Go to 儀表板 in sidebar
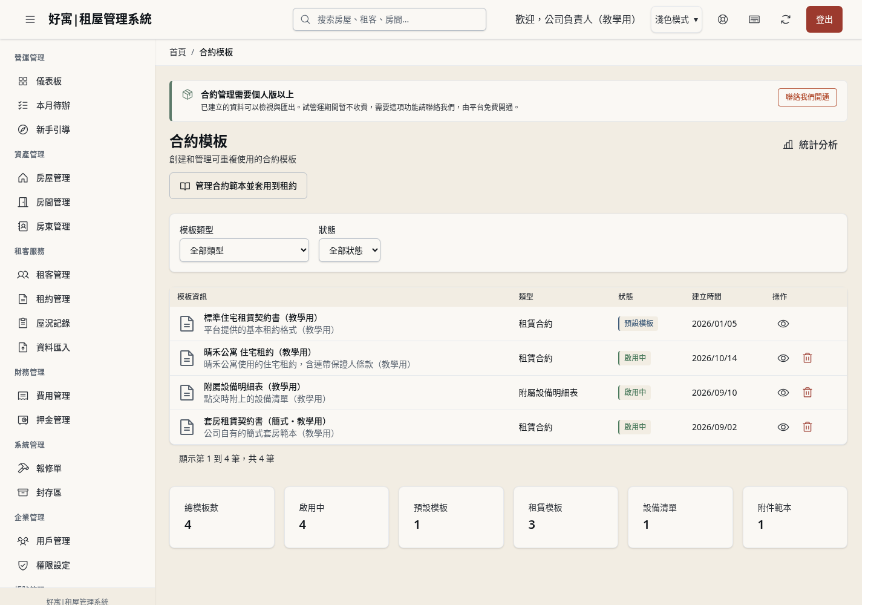Viewport: 871px width, 605px height. point(77,81)
